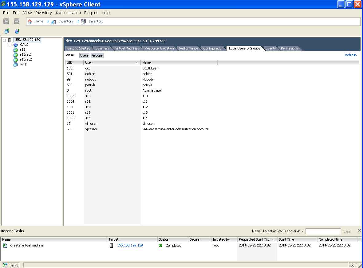Show the Groups view

tap(97, 55)
